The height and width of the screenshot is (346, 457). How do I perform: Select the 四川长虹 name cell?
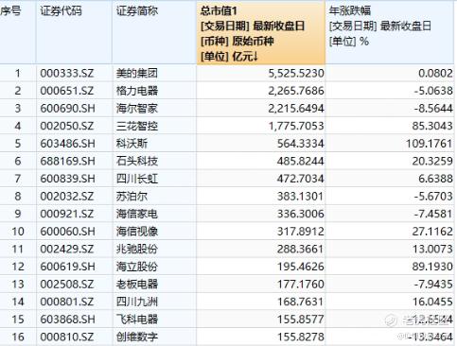[154, 179]
